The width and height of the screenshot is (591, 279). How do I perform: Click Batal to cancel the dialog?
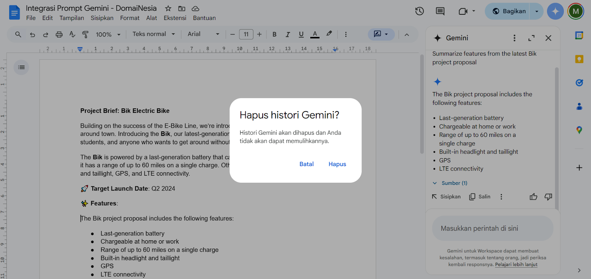[x=306, y=164]
